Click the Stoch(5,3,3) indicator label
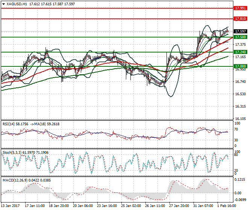Image resolution: width=248 pixels, height=210 pixels. click(x=12, y=153)
